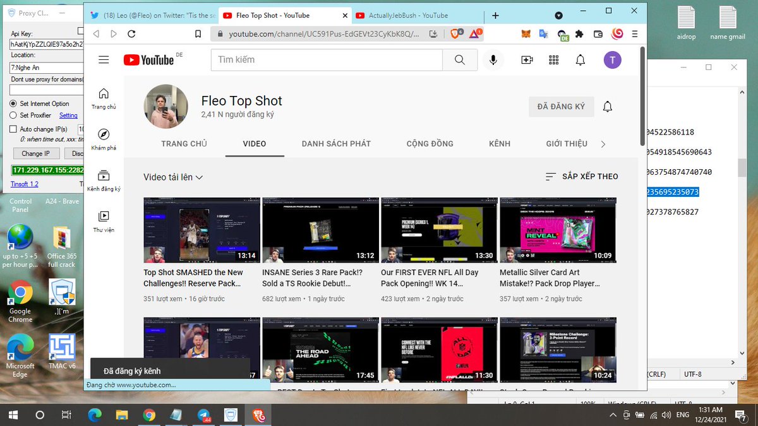Open the MetaMask fox extension

(526, 34)
